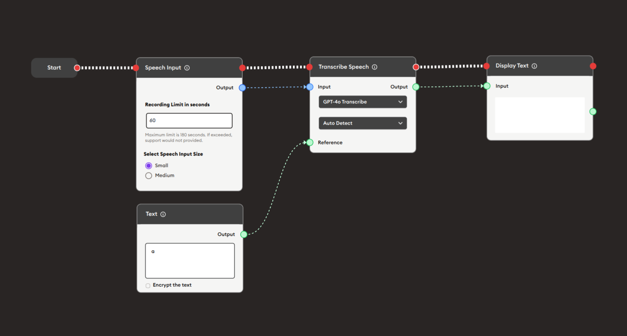
Task: Click Transcribe Speech left red flow port
Action: pyautogui.click(x=310, y=67)
